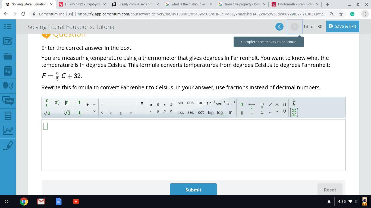The image size is (371, 208).
Task: Insert less-than symbol
Action: pyautogui.click(x=102, y=113)
